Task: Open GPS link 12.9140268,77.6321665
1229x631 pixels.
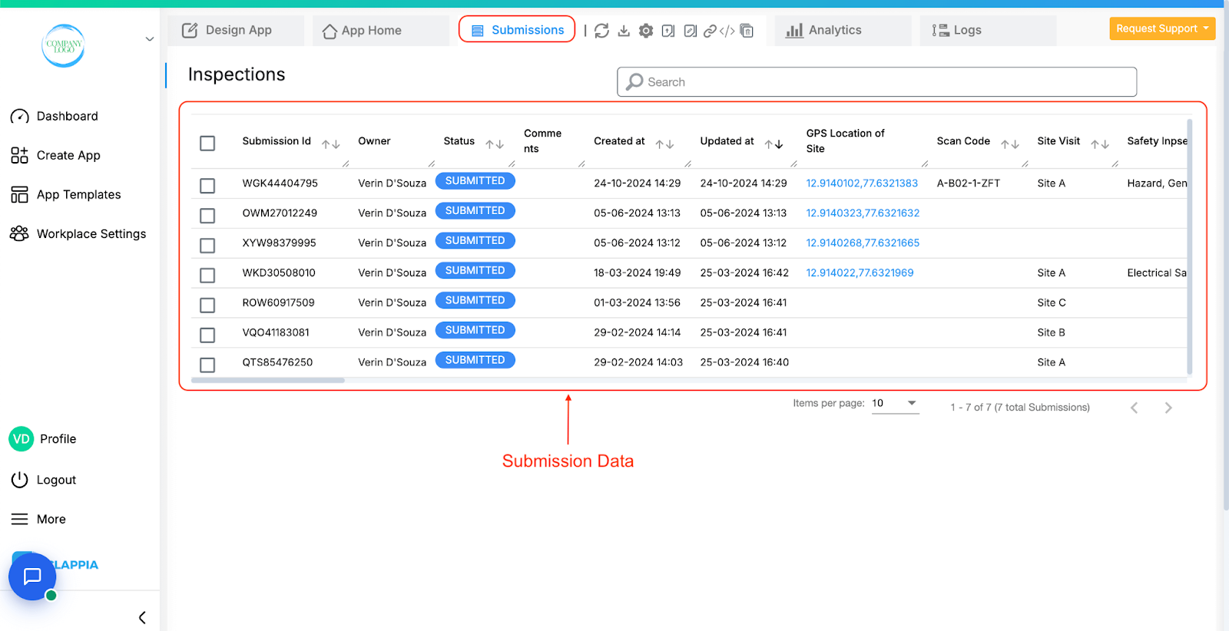Action: pos(863,243)
